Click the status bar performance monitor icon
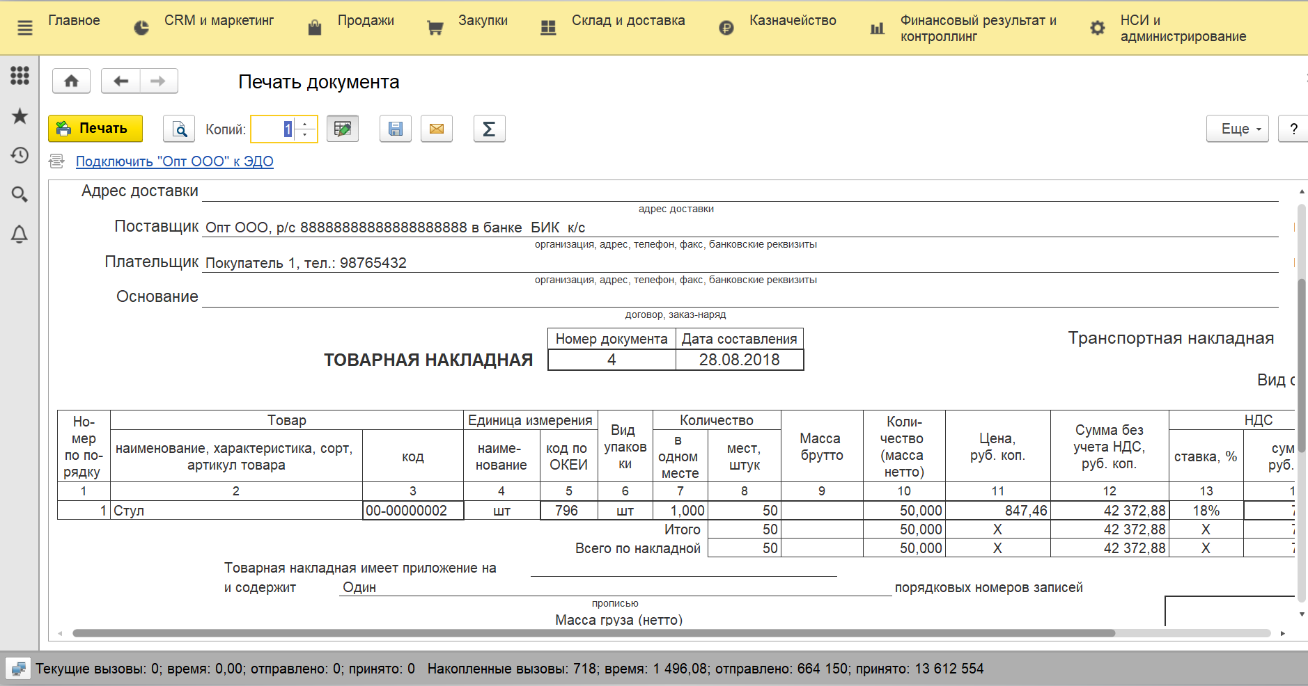 [x=18, y=669]
